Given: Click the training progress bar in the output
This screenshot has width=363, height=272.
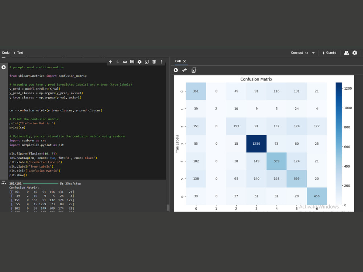Looking at the screenshot, I should tap(41, 184).
